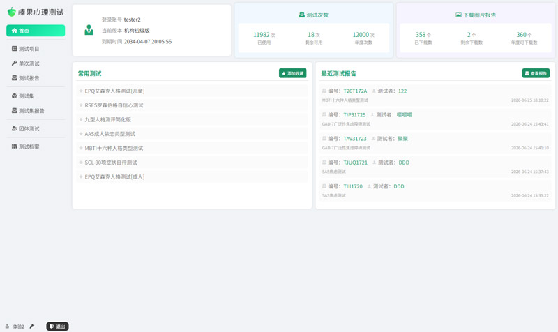This screenshot has height=332, width=558.
Task: Click 榛果心理测试 app title text
Action: (x=41, y=13)
